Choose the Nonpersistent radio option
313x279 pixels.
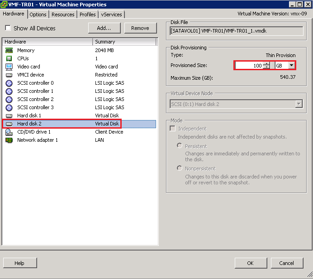point(180,168)
